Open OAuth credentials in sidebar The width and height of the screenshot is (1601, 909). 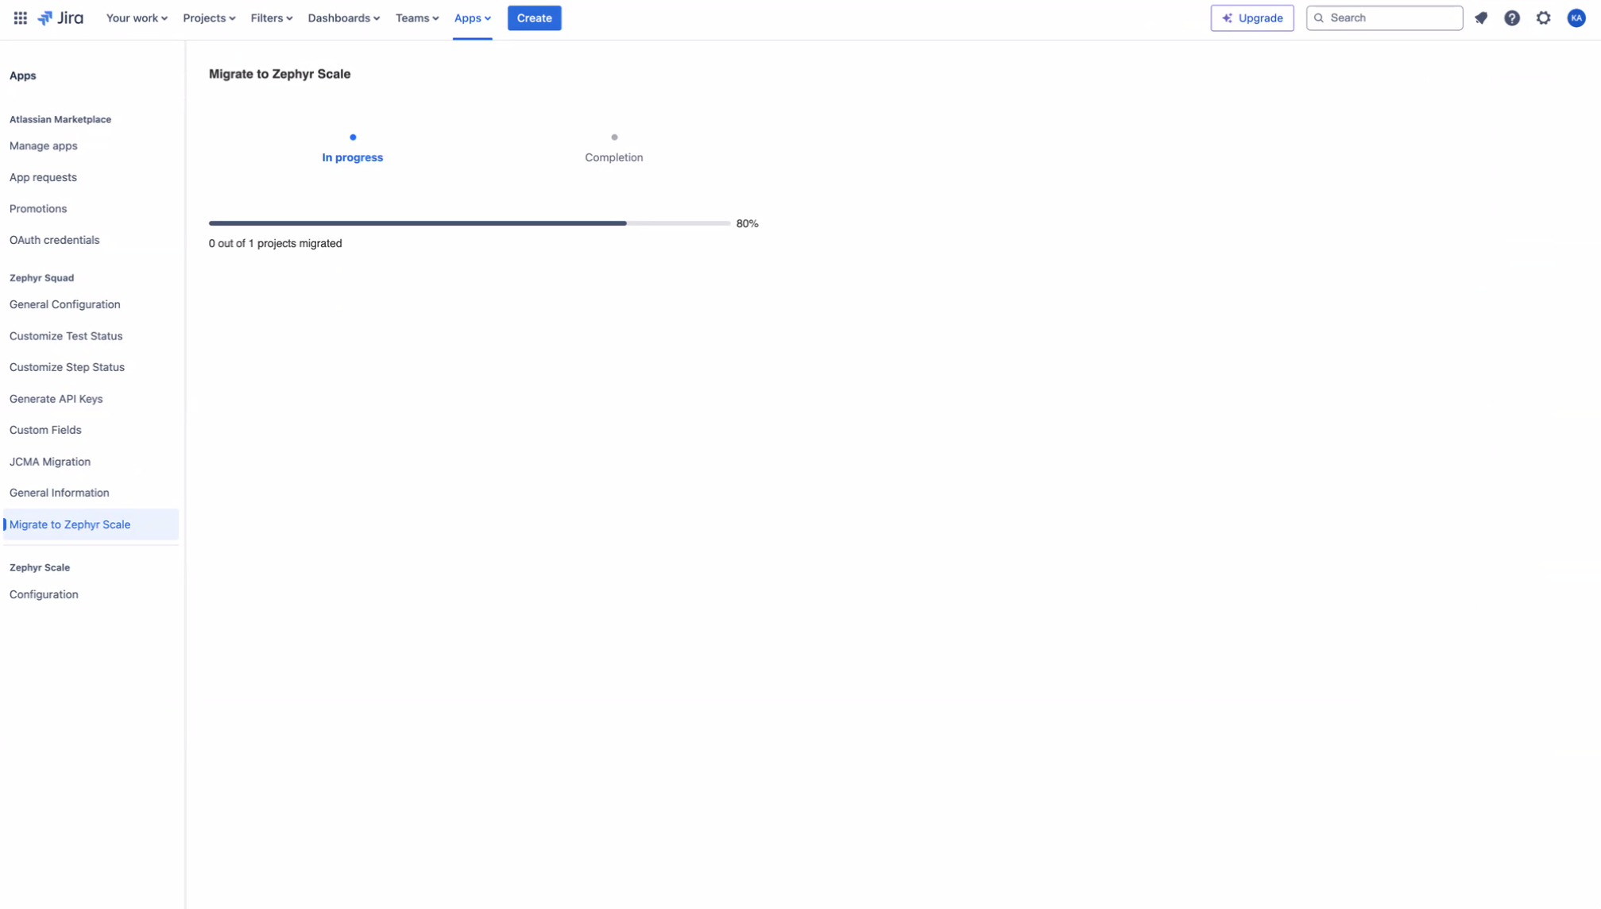pyautogui.click(x=54, y=240)
